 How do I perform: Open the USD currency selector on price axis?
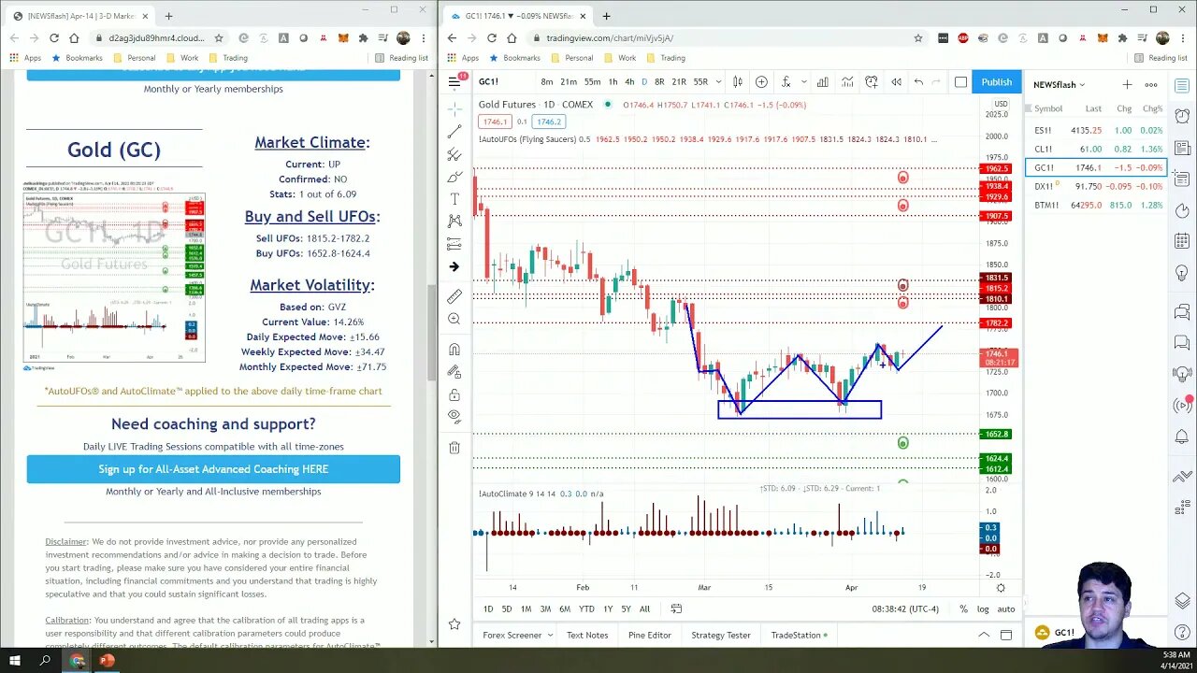click(1002, 104)
